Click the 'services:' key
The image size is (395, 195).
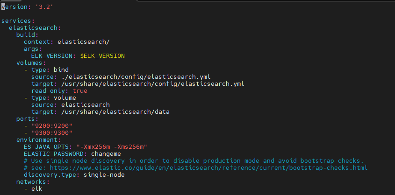click(18, 21)
